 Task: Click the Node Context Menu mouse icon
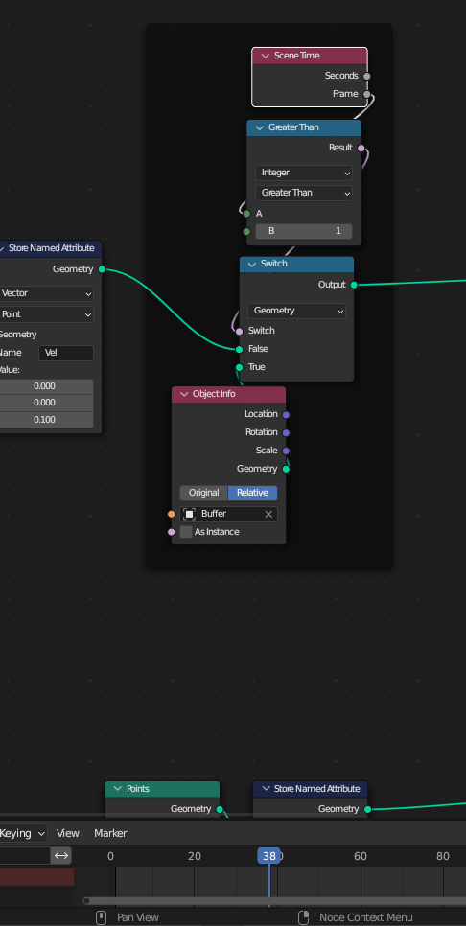coord(304,917)
